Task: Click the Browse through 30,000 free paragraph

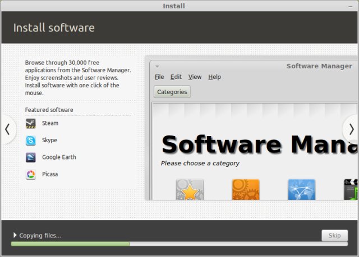Action: coord(78,78)
